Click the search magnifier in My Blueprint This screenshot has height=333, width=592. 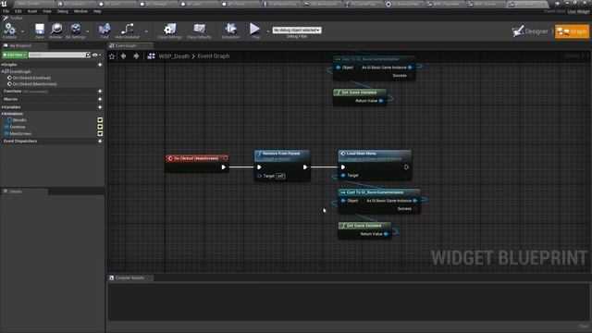(88, 55)
